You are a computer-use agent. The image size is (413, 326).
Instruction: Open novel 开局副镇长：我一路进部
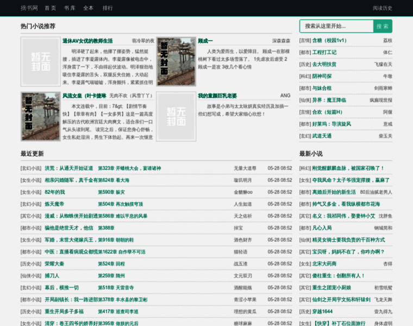pyautogui.click(x=71, y=299)
